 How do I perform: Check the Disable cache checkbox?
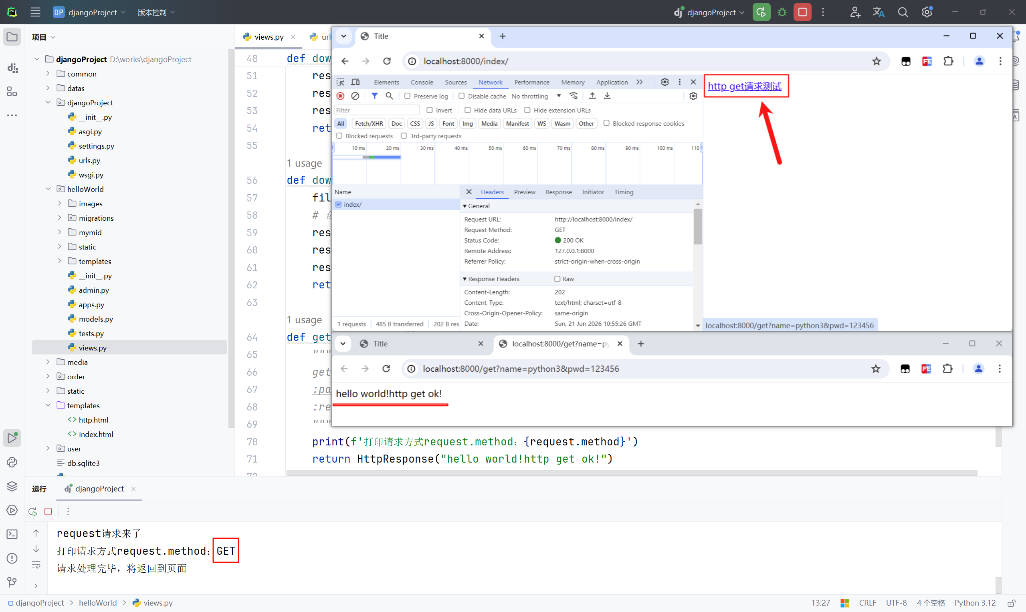[461, 96]
